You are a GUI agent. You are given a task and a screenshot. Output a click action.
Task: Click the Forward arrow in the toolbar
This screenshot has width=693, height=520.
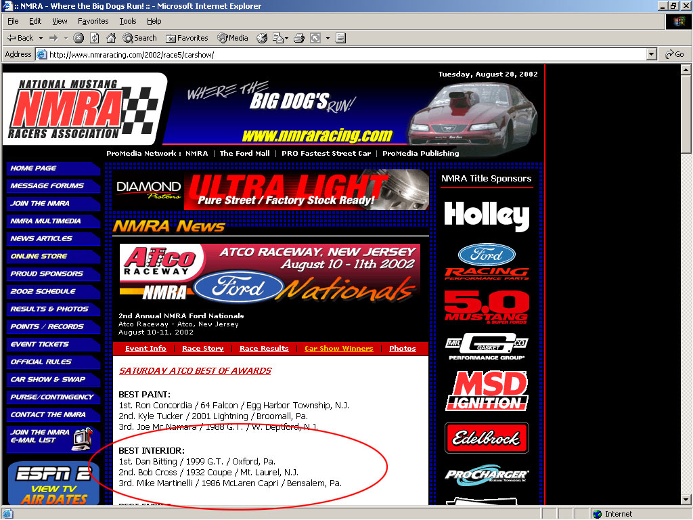[53, 38]
